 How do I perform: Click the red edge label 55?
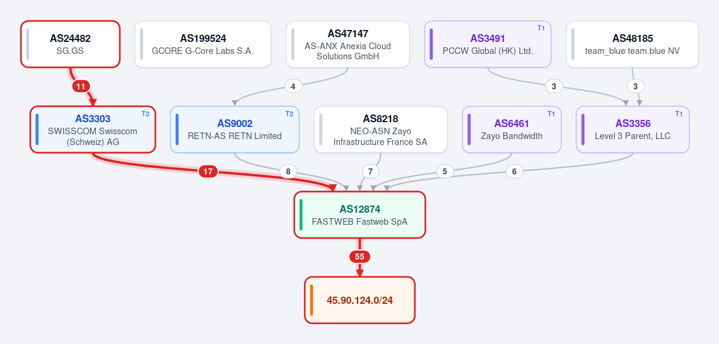point(360,257)
